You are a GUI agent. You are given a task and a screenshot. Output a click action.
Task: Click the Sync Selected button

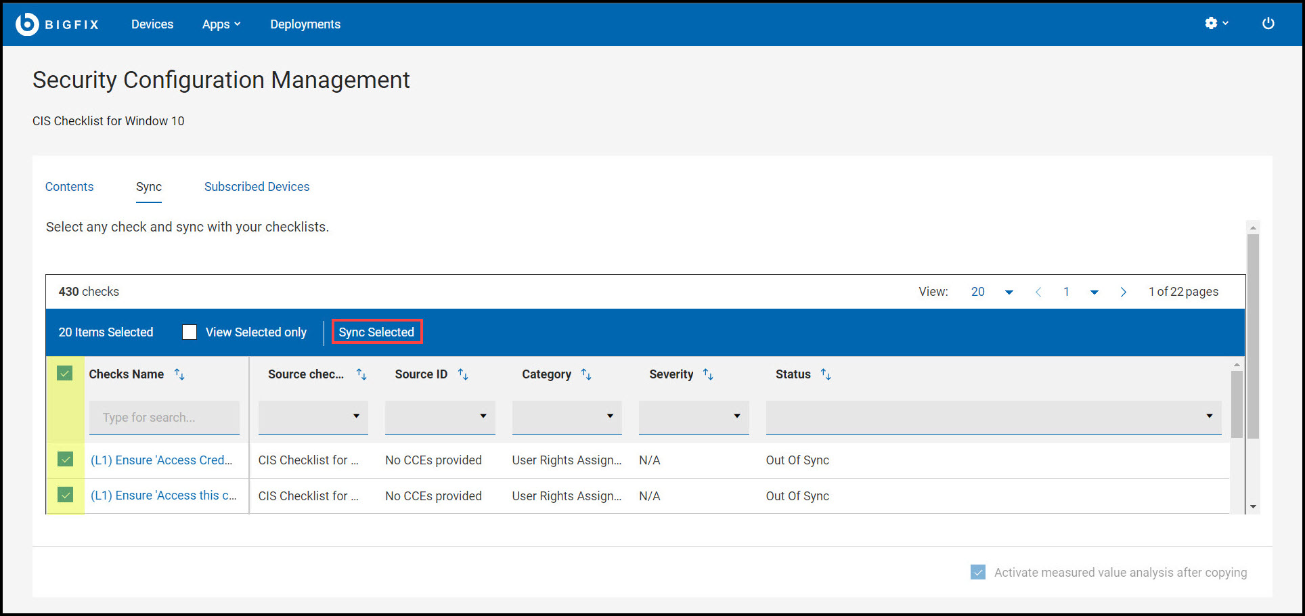376,332
